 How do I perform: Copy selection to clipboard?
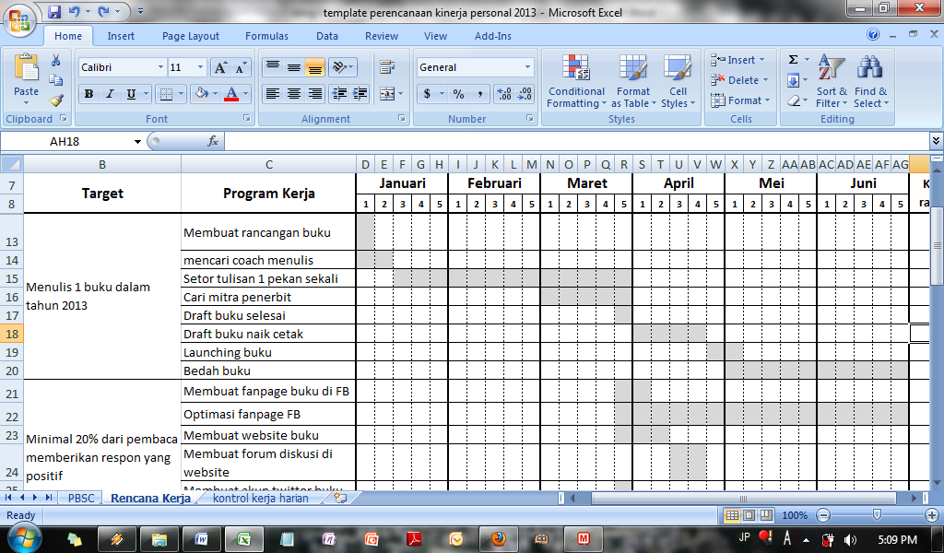(x=56, y=80)
